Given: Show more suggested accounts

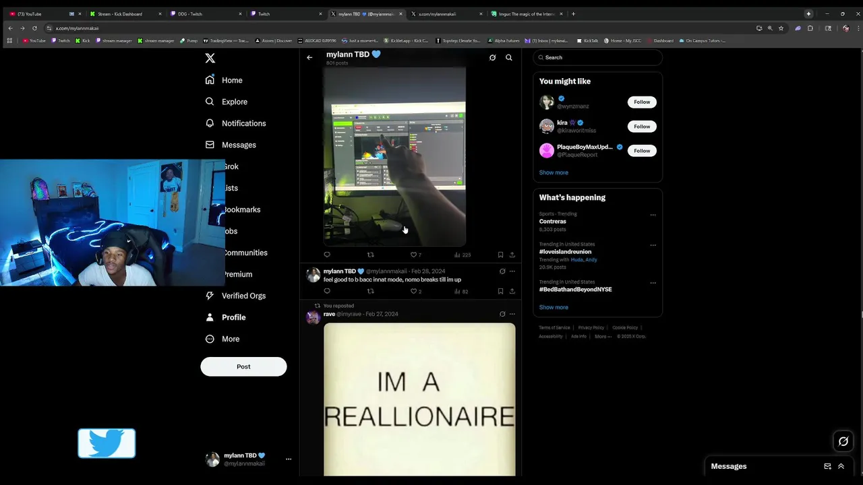Looking at the screenshot, I should pyautogui.click(x=554, y=172).
